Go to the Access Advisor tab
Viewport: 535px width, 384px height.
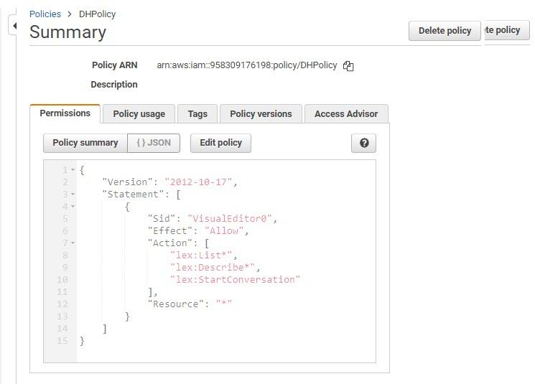tap(346, 113)
